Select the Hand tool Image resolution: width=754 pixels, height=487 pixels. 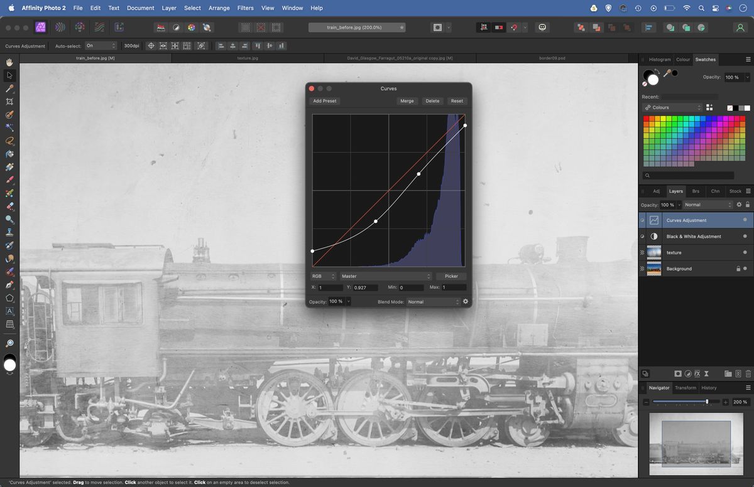click(9, 62)
